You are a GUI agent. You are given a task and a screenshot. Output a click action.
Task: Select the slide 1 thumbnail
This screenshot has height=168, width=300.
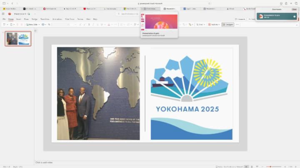(x=18, y=38)
